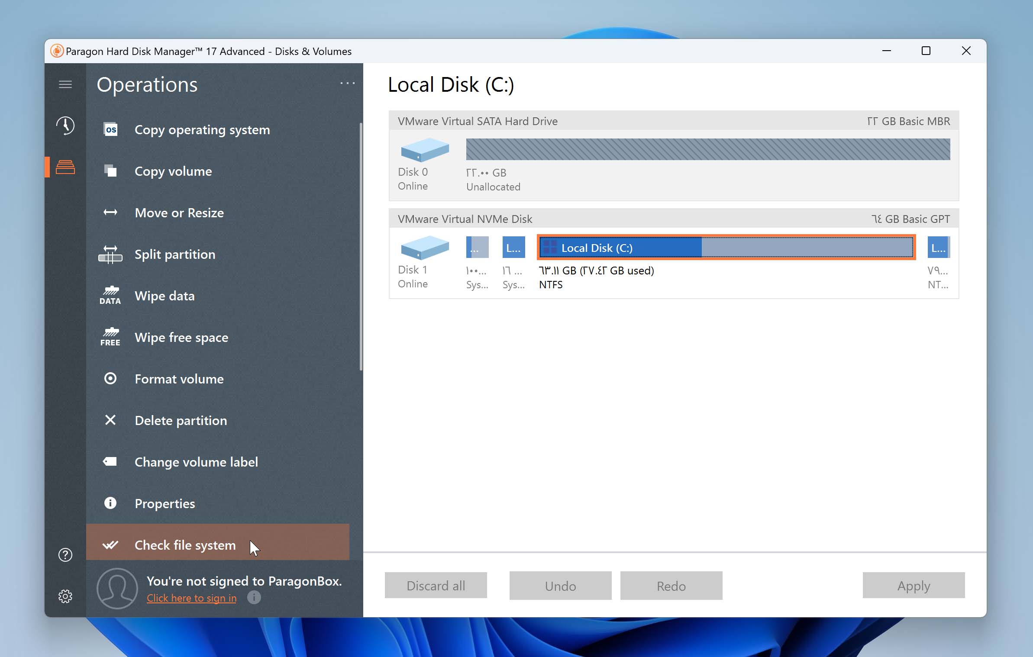Select the Disk 0 unallocated space bar
Image resolution: width=1033 pixels, height=657 pixels.
click(708, 149)
